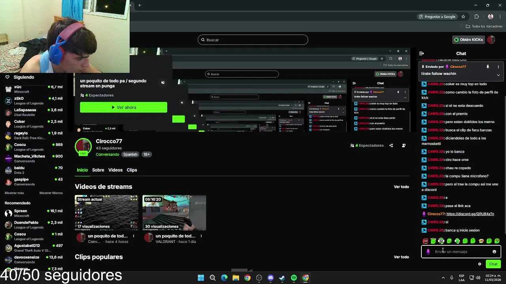The image size is (506, 284).
Task: Click 'Ver todo' for Clips populares
Action: coord(401,257)
